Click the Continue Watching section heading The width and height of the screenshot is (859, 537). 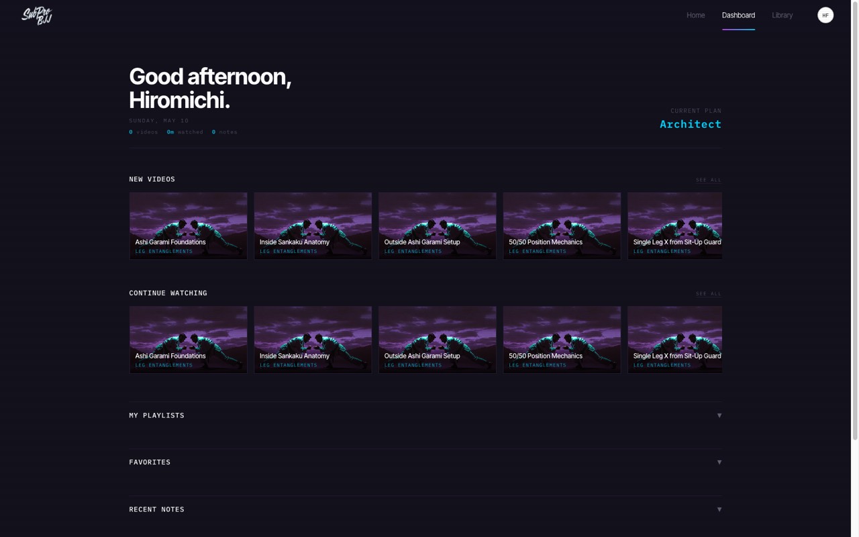click(168, 293)
